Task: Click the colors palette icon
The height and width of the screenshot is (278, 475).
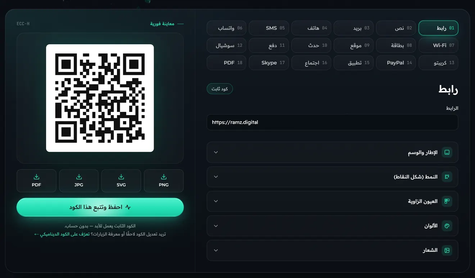Action: tap(447, 226)
